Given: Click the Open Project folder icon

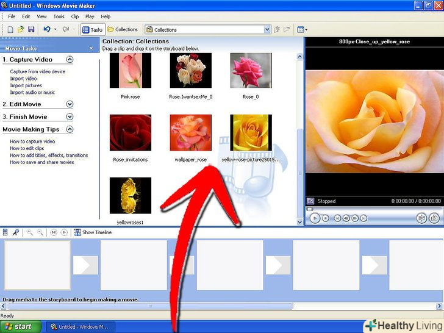Looking at the screenshot, I should [21, 29].
